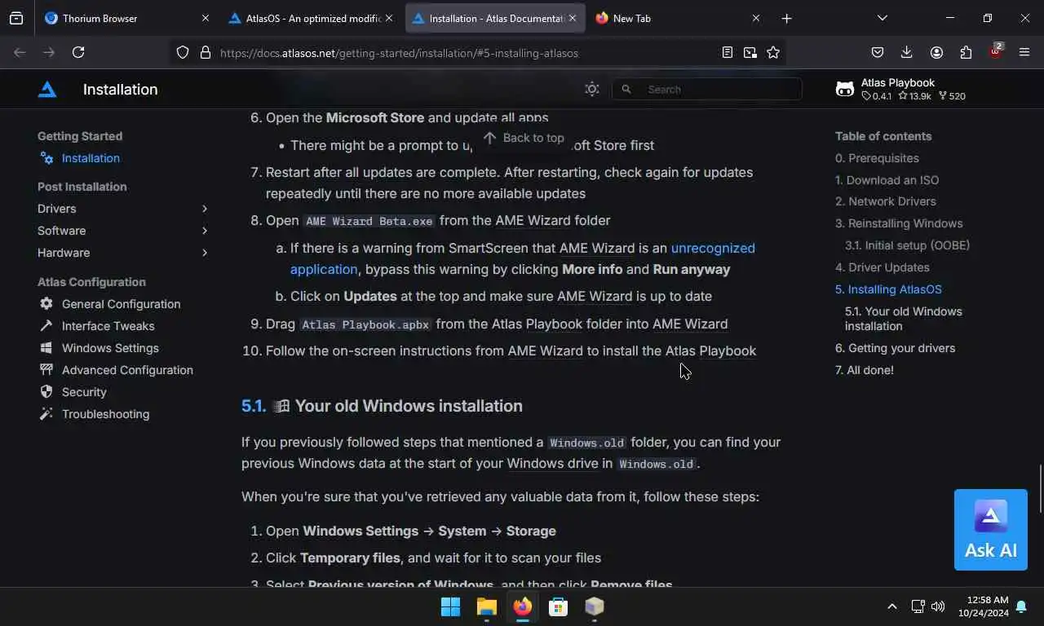The width and height of the screenshot is (1044, 626).
Task: Jump to 3. Reinstalling Windows
Action: click(x=899, y=223)
